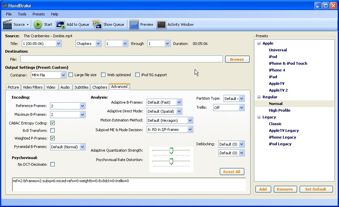Select the iPod Legacy preset
Screen dimensions: 339x207
click(280, 144)
